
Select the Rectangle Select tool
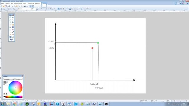pyautogui.click(x=10, y=17)
